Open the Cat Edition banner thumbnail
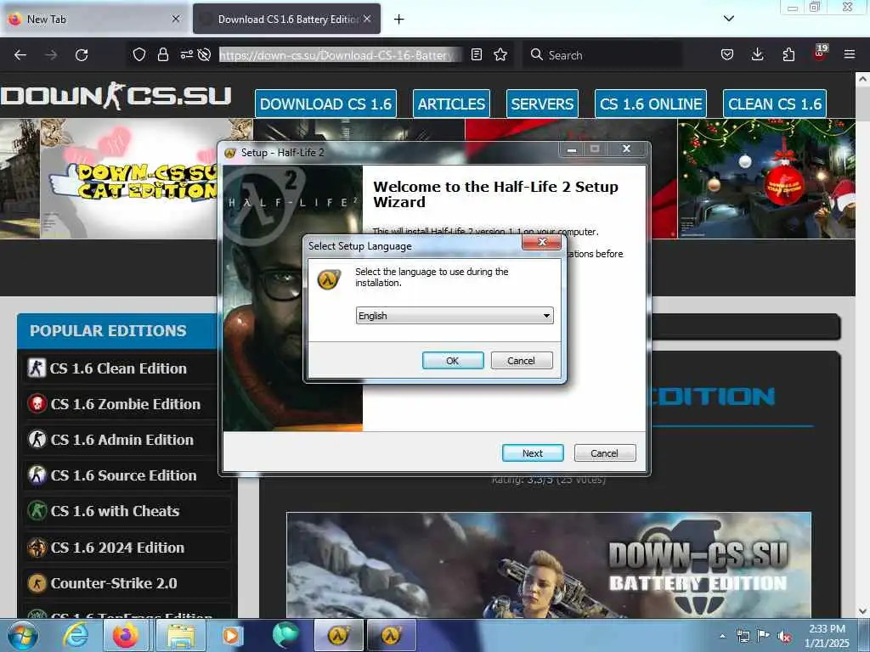 (x=127, y=179)
